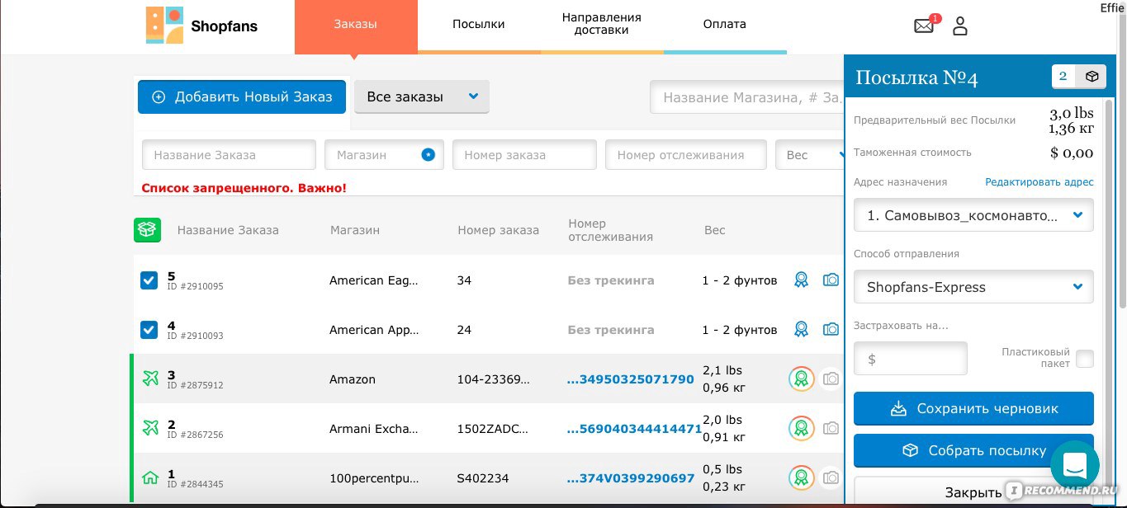Click the award icon for 100percentpu order
Screen dimensions: 1127x508
(x=801, y=477)
